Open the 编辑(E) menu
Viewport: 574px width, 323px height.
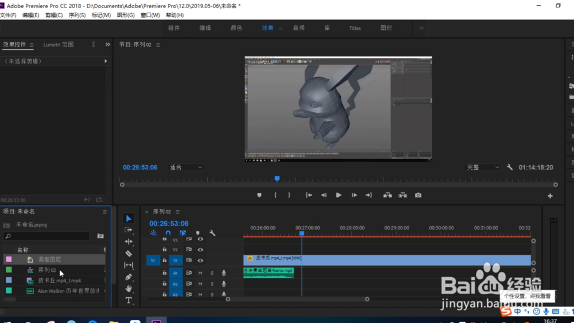[31, 15]
